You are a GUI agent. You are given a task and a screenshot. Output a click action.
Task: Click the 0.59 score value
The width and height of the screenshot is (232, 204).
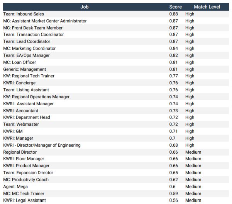click(173, 194)
